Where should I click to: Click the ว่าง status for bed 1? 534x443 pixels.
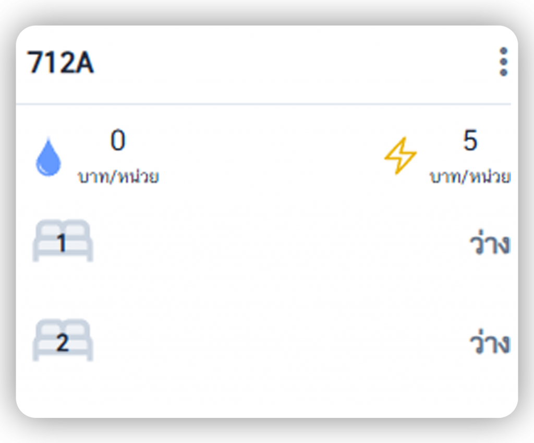coord(489,244)
